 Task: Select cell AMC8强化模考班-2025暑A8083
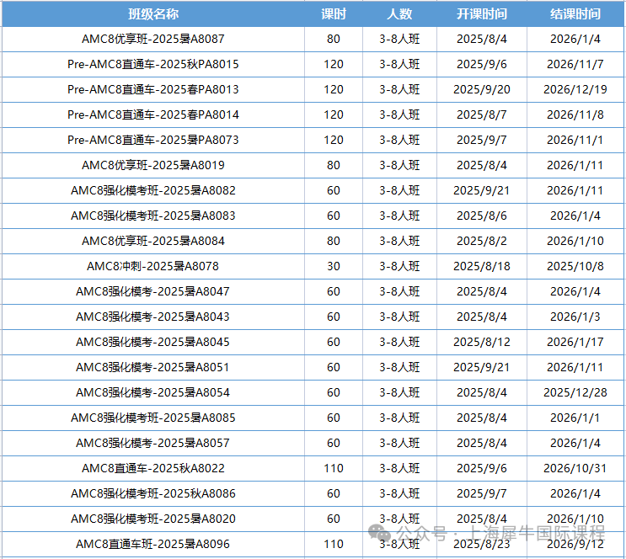pos(153,216)
